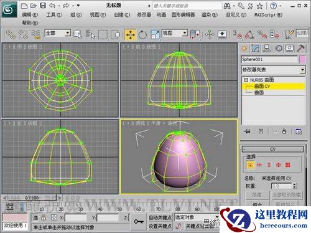The image size is (311, 233).
Task: Open the 修改器 menu
Action: pyautogui.click(x=144, y=15)
